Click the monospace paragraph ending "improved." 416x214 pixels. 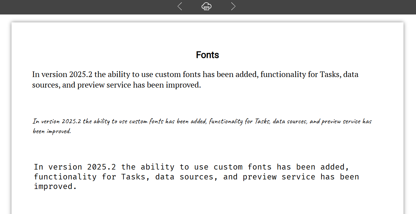(196, 177)
